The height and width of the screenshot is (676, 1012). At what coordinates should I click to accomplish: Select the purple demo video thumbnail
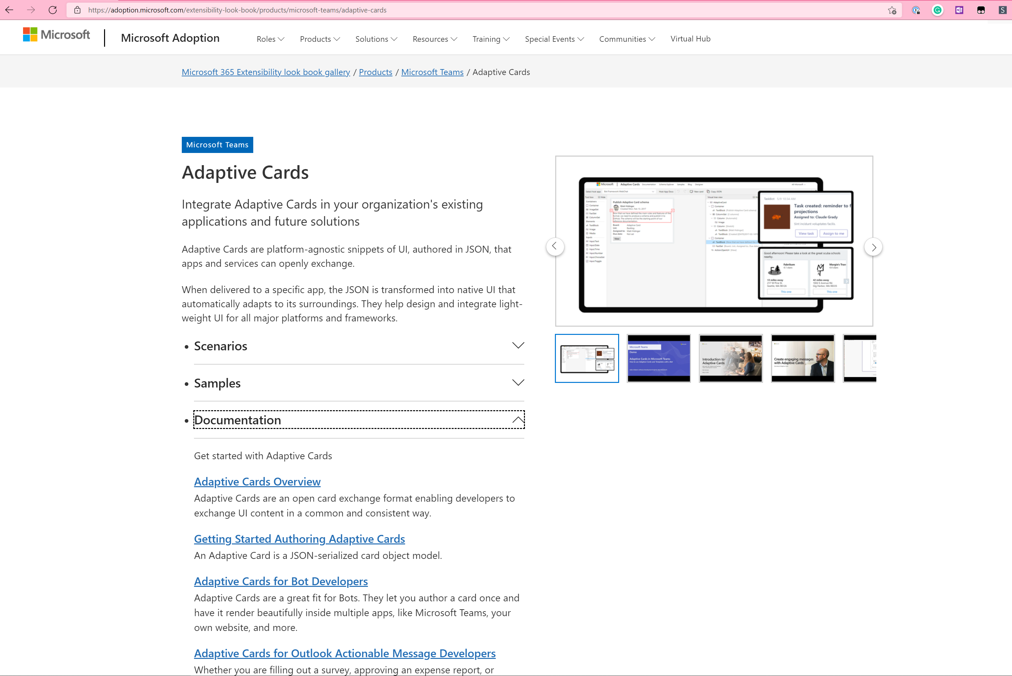[659, 358]
